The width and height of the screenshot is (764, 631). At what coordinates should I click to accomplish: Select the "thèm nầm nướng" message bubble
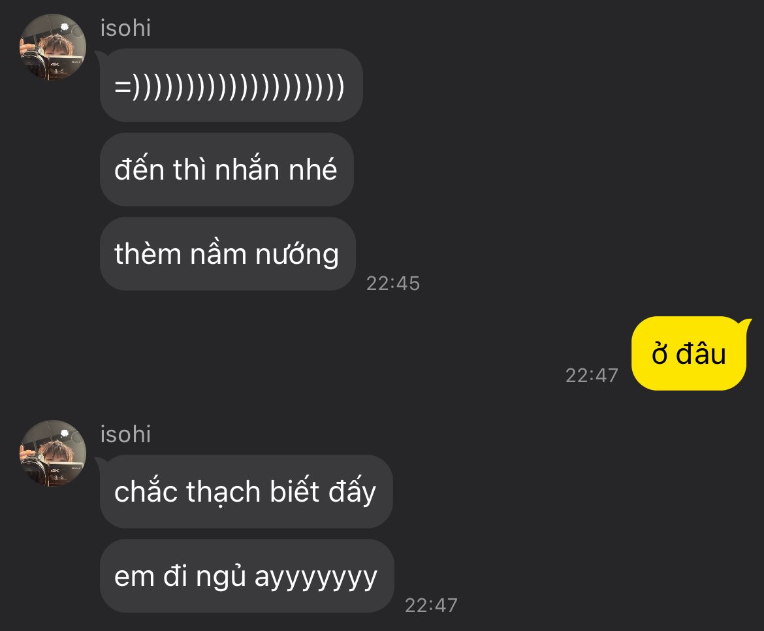click(x=227, y=254)
